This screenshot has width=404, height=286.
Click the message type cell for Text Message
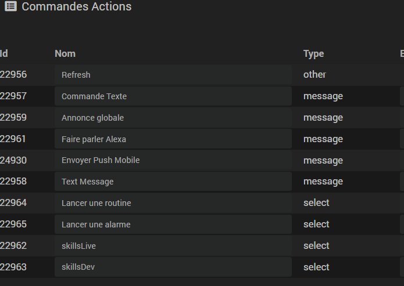(323, 182)
